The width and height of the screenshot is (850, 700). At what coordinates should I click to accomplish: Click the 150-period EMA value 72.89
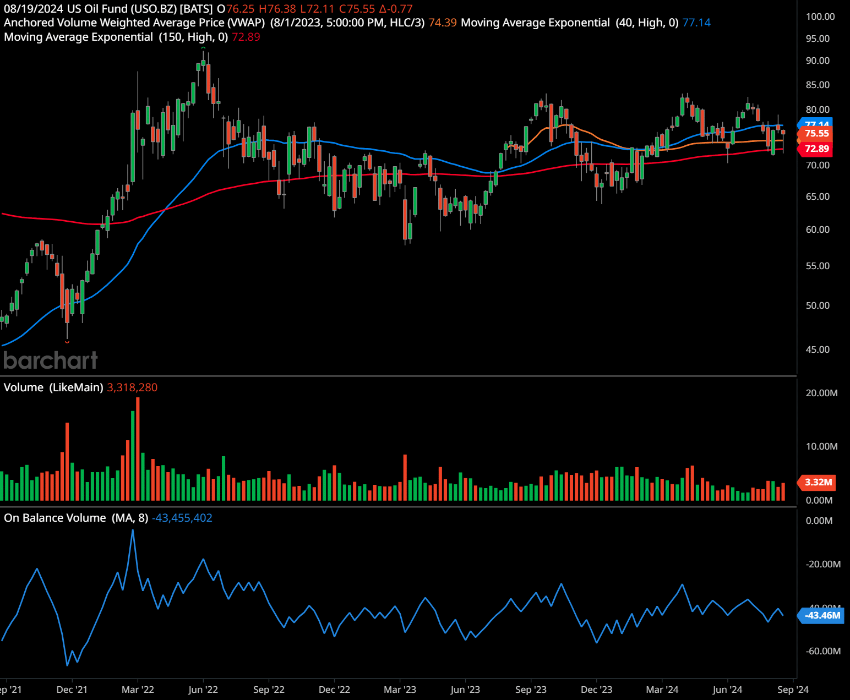(246, 37)
